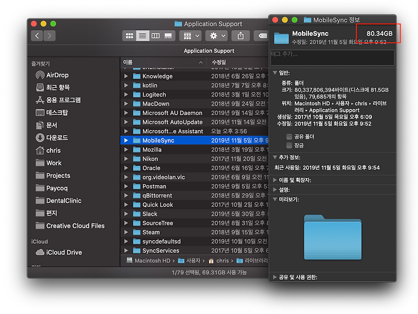
Task: Sort by the 수정일 column header
Action: coord(239,62)
